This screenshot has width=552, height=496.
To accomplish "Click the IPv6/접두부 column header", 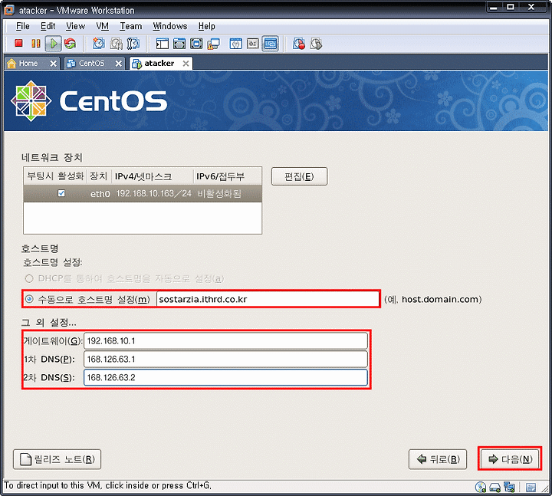I will [x=228, y=176].
